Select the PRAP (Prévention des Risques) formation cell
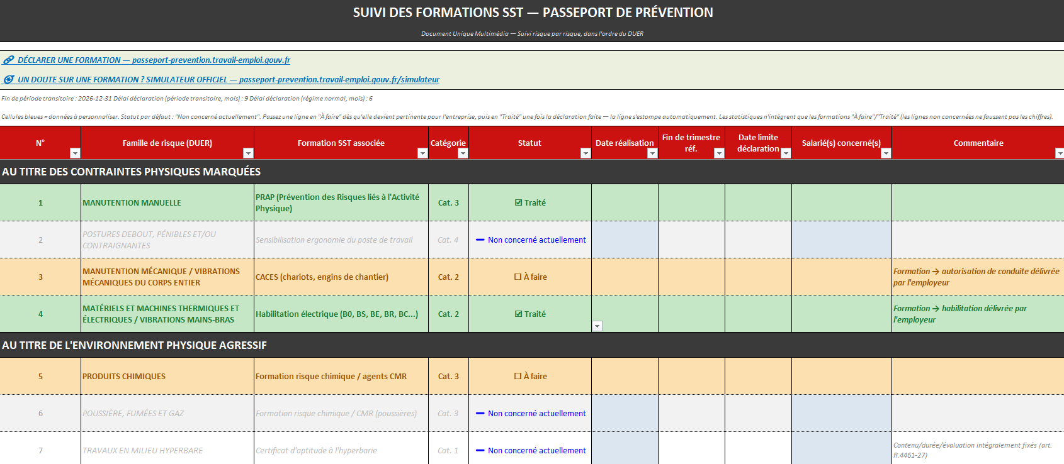This screenshot has width=1064, height=464. coord(341,202)
